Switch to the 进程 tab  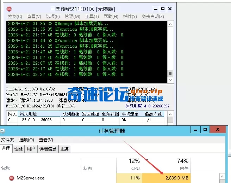(x=6, y=148)
